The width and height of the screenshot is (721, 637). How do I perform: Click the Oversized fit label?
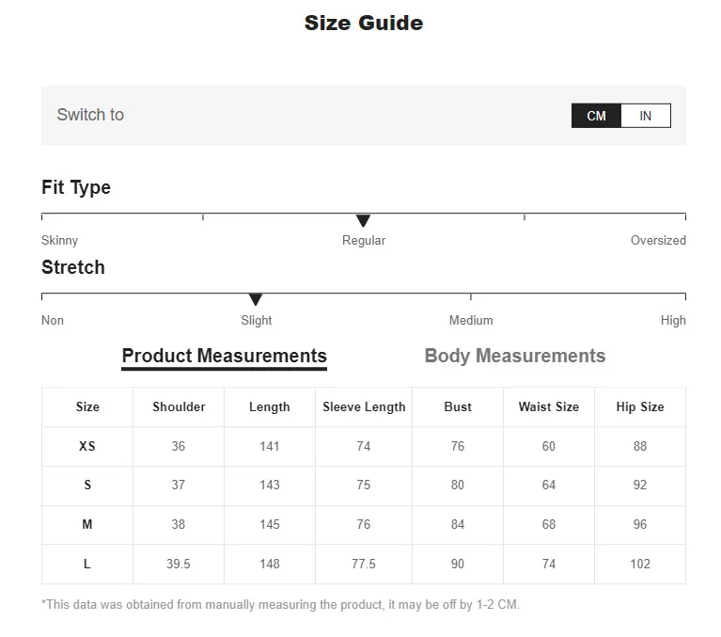coord(658,241)
